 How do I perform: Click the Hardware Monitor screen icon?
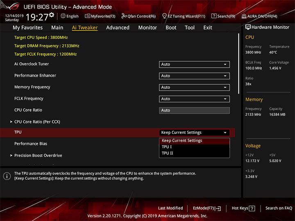click(248, 27)
